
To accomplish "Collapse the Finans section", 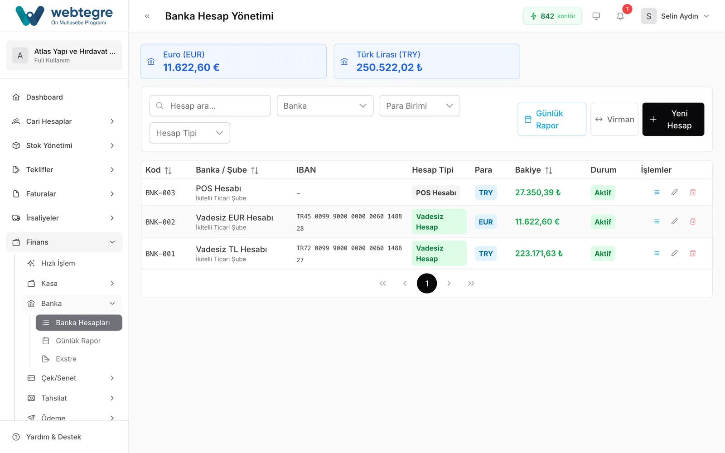I will click(64, 242).
